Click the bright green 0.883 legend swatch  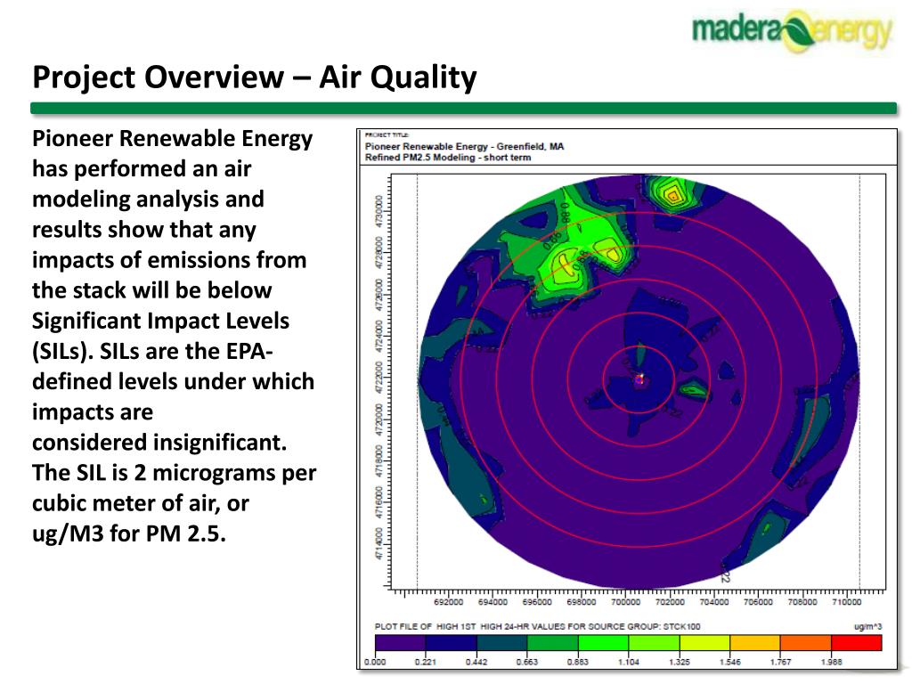point(603,643)
